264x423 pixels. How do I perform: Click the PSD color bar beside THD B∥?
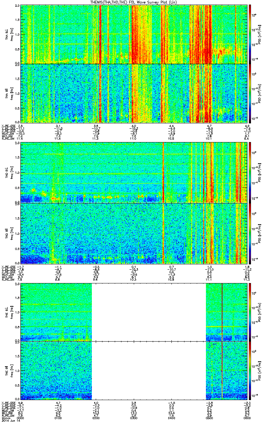250,233
